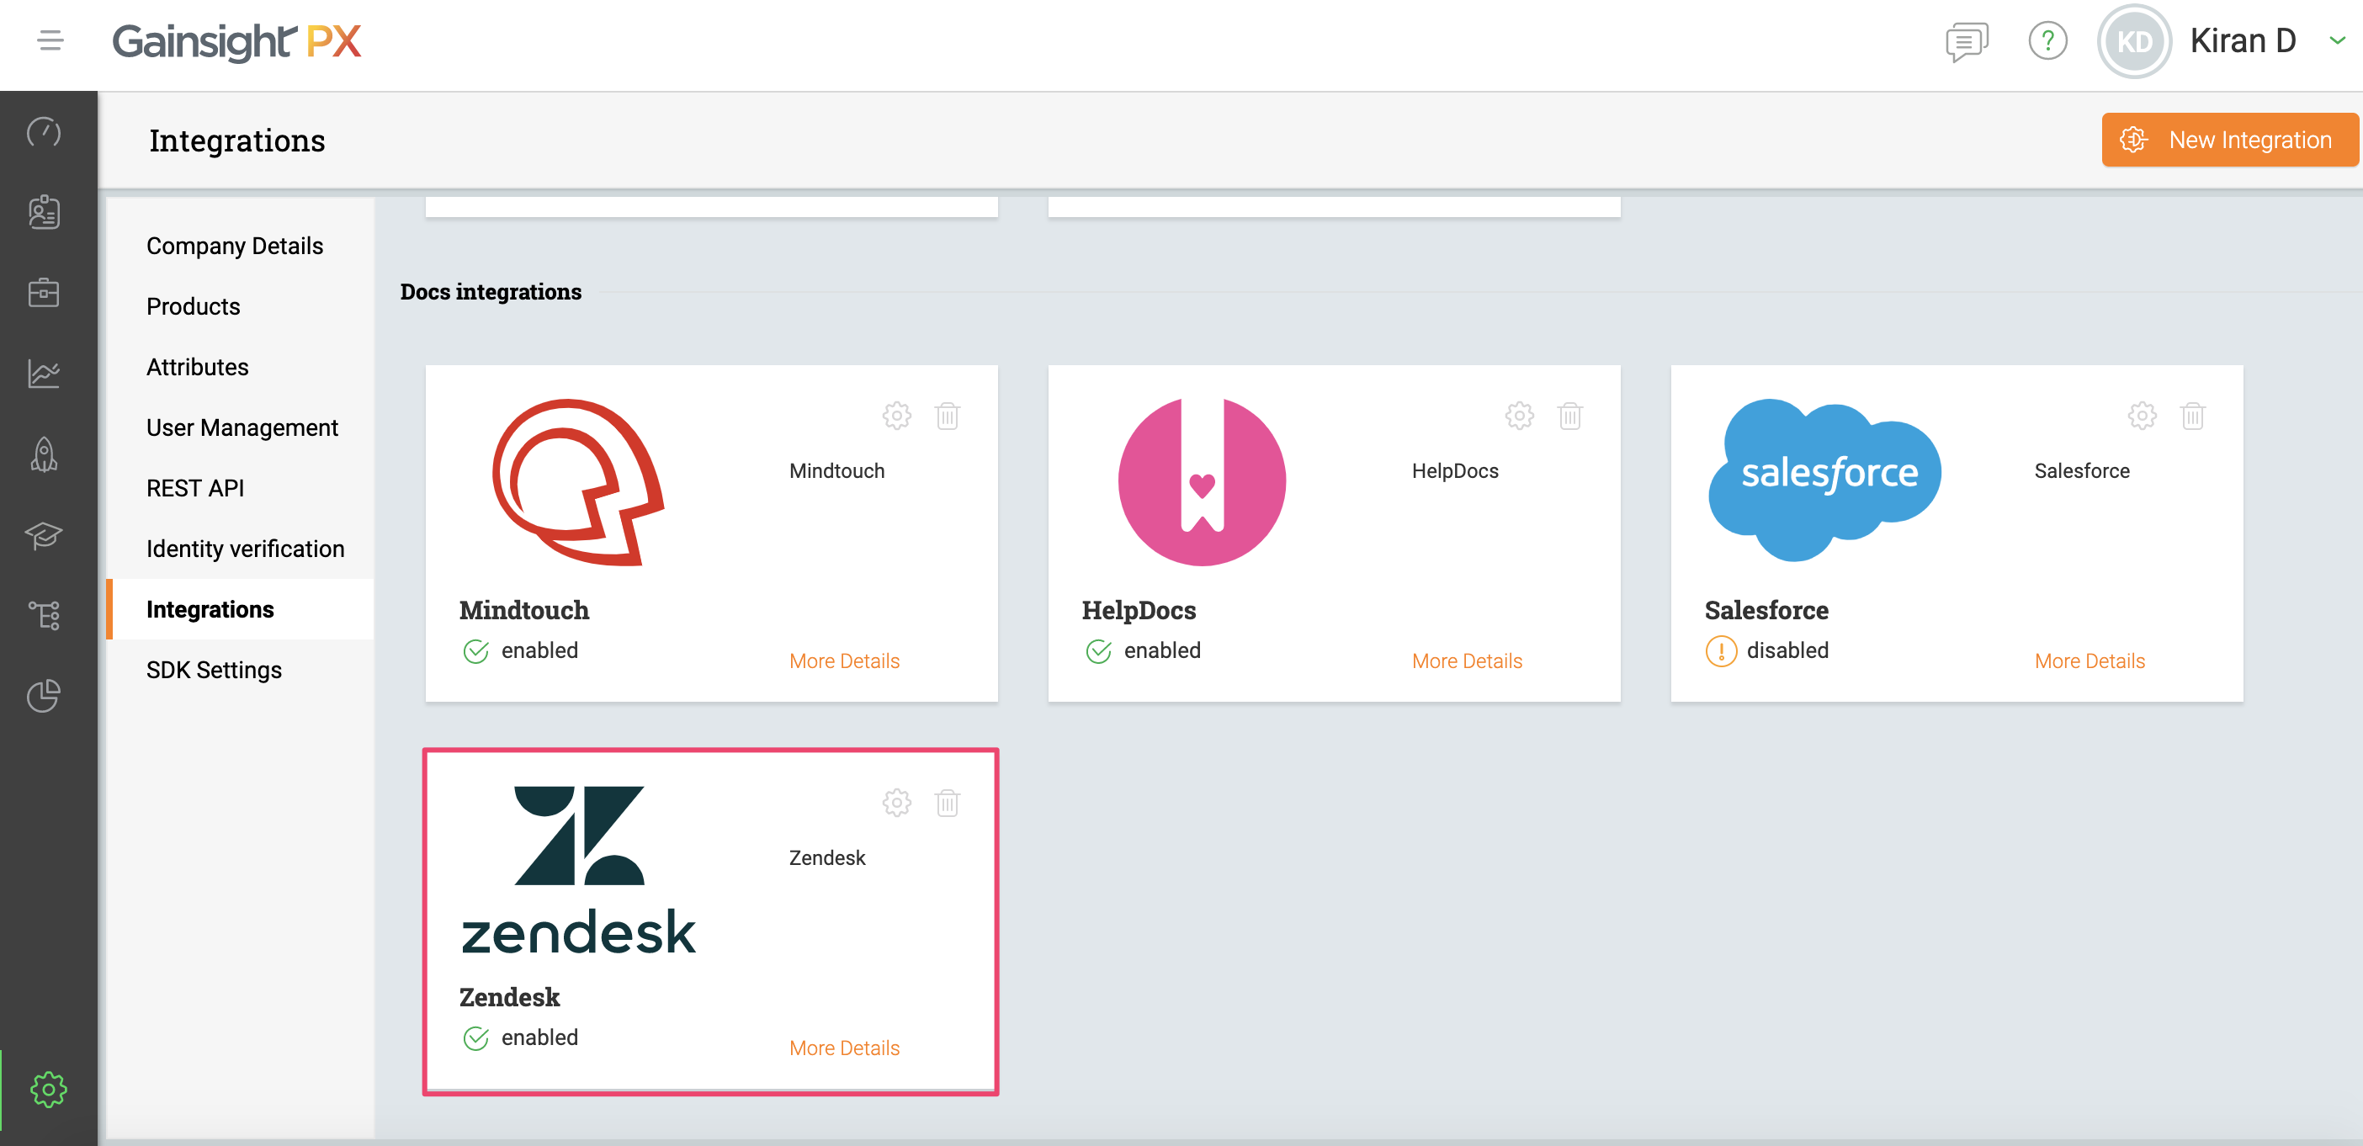Delete the HelpDocs integration
The width and height of the screenshot is (2363, 1146).
1569,416
